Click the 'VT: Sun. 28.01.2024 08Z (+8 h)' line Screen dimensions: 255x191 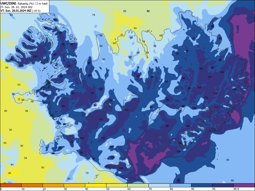20,11
